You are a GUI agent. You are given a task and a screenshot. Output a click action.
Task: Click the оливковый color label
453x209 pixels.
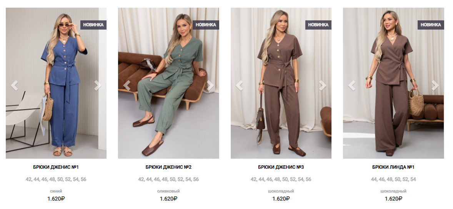click(x=168, y=191)
